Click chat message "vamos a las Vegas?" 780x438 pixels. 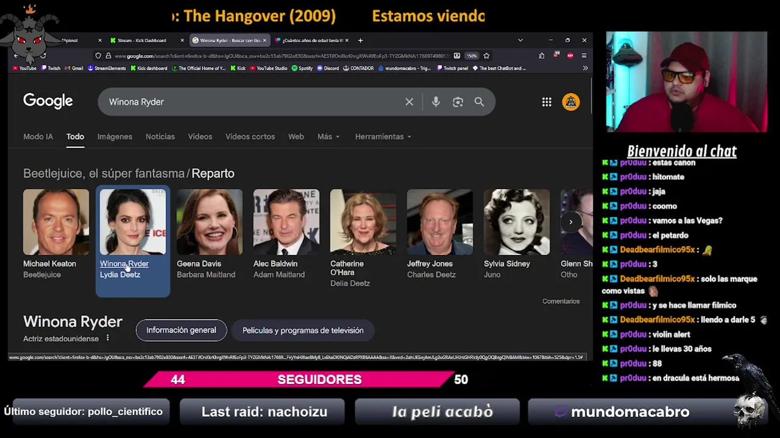click(687, 220)
